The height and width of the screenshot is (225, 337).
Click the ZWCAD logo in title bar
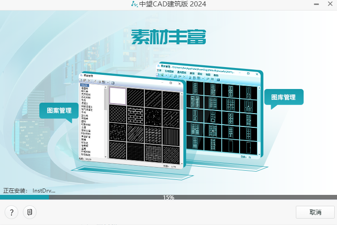click(134, 4)
